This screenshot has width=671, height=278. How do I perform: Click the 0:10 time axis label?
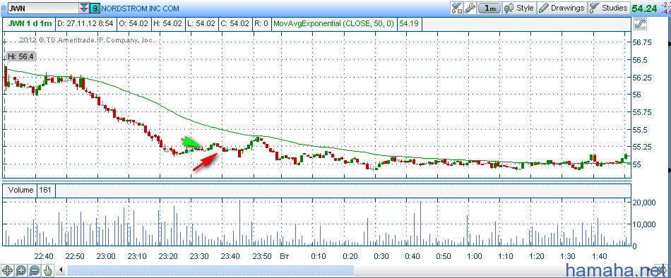(319, 256)
